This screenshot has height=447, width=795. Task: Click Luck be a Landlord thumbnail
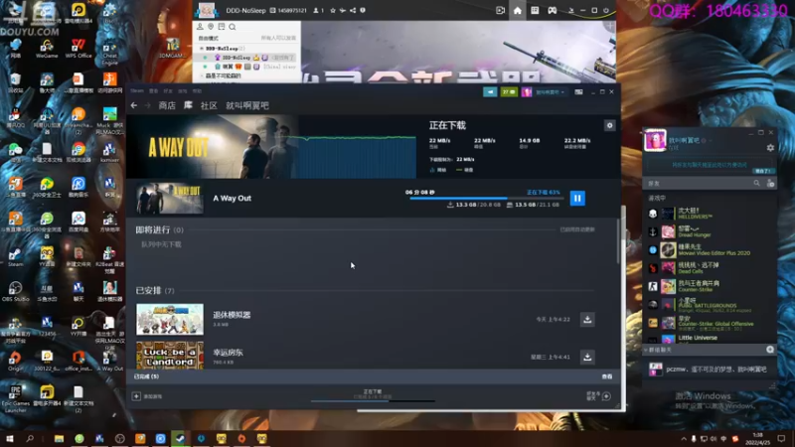[x=170, y=355]
